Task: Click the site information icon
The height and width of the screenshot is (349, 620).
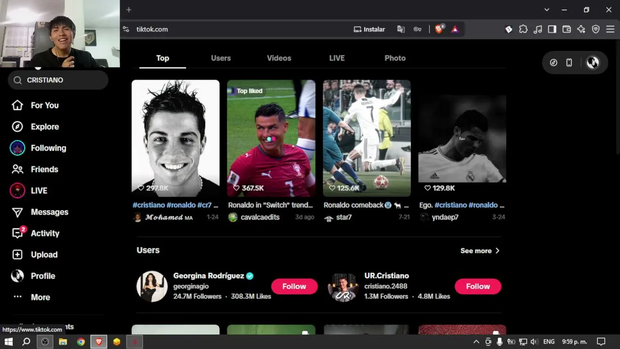Action: tap(126, 29)
